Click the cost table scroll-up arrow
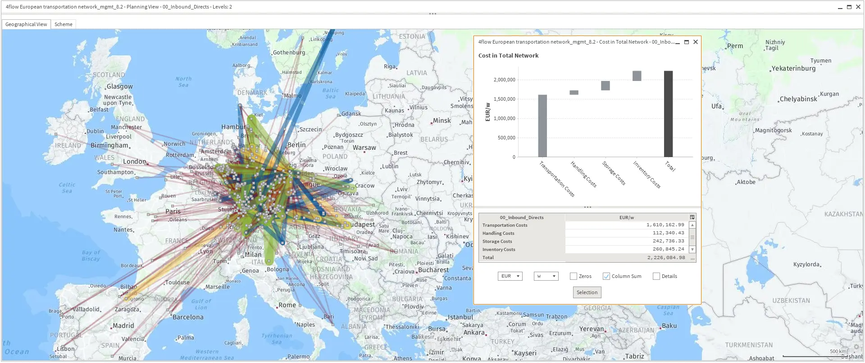The image size is (865, 363). 692,225
